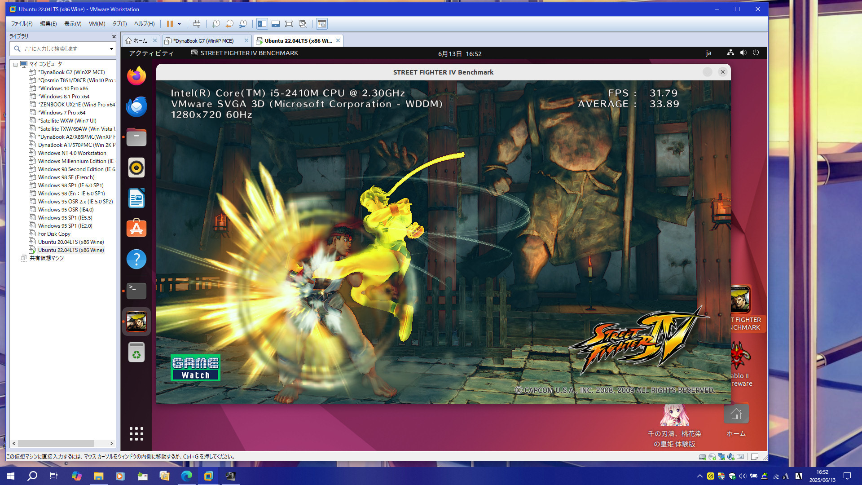The image size is (862, 485).
Task: Click the console view toolbar icon
Action: click(321, 24)
